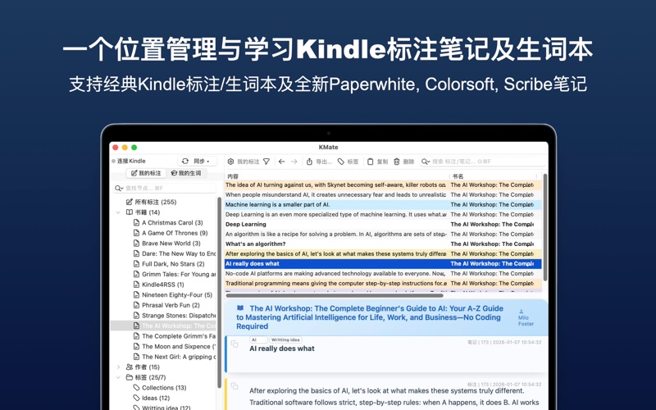Select row 'Traditional programming means giving'

(x=383, y=283)
